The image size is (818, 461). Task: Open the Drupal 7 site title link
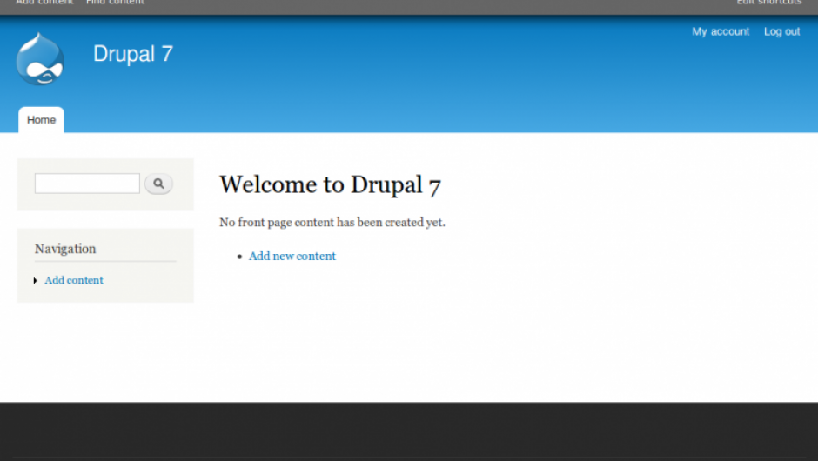tap(132, 54)
